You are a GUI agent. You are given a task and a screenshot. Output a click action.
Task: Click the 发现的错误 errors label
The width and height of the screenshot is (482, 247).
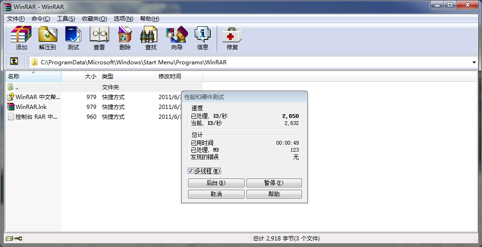click(205, 157)
